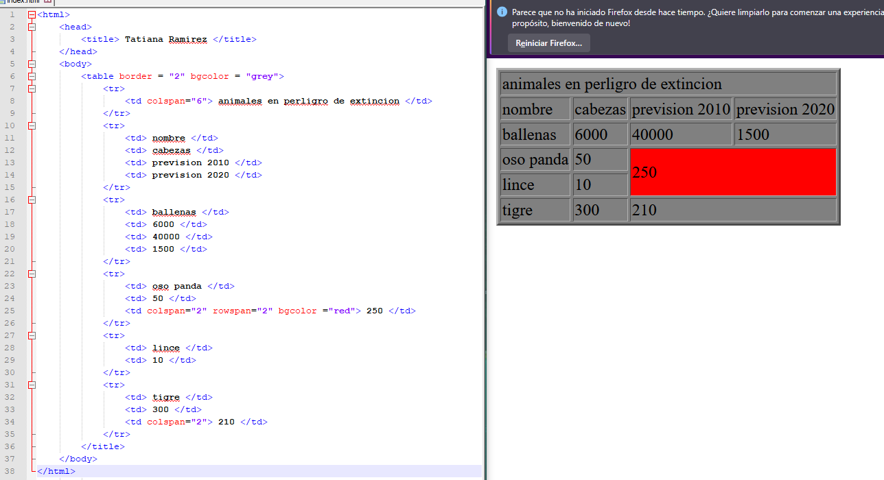Image resolution: width=884 pixels, height=480 pixels.
Task: Collapse the tr fold on line 16
Action: 32,200
